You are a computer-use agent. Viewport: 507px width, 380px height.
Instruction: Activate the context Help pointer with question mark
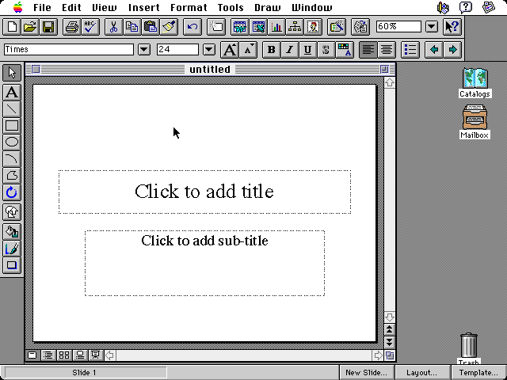[452, 27]
